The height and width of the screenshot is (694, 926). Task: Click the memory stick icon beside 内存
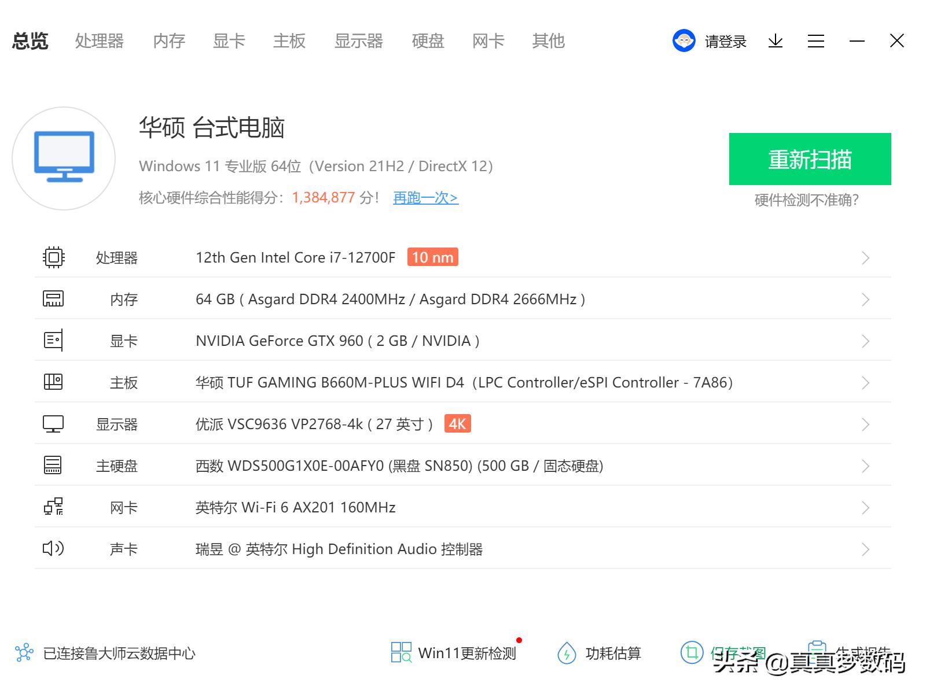(x=53, y=298)
